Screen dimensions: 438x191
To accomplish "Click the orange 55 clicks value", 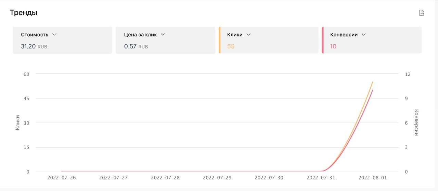I will [x=231, y=46].
